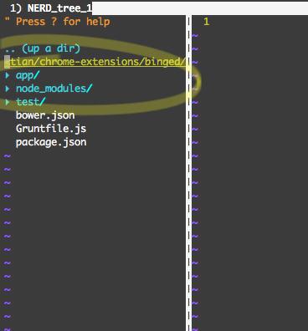Viewport: 308px width, 331px height.
Task: Go up a dir via '..' entry
Action: (43, 48)
